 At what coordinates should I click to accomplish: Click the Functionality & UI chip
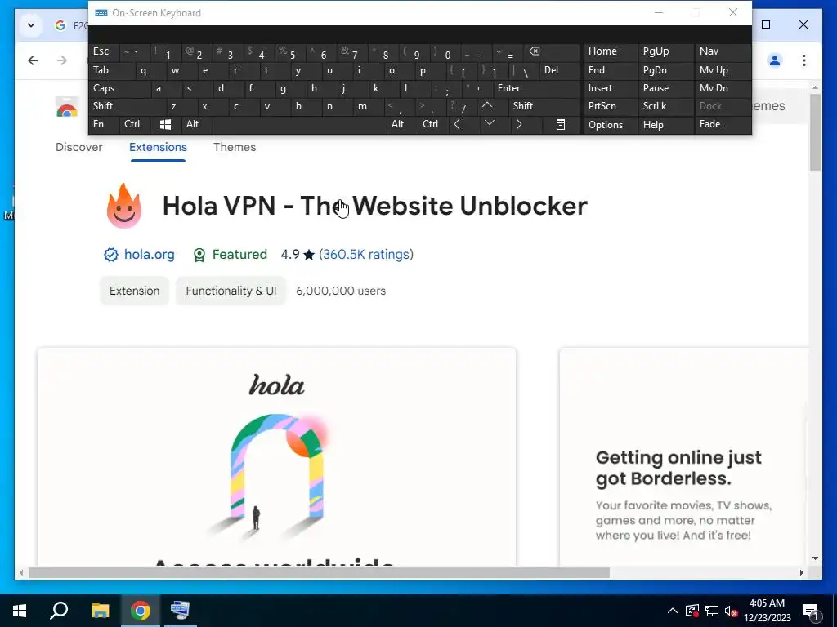coord(231,291)
